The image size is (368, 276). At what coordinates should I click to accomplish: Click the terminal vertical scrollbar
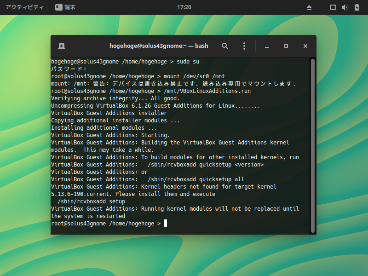(x=313, y=145)
